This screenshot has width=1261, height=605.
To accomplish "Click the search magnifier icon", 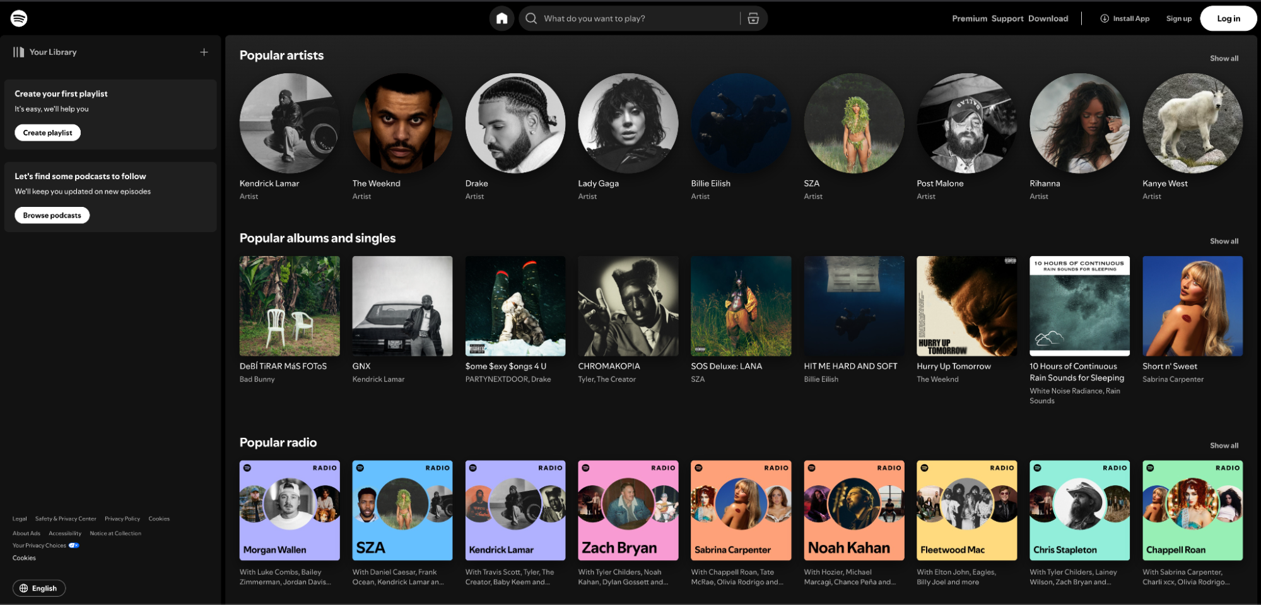I will [x=531, y=18].
